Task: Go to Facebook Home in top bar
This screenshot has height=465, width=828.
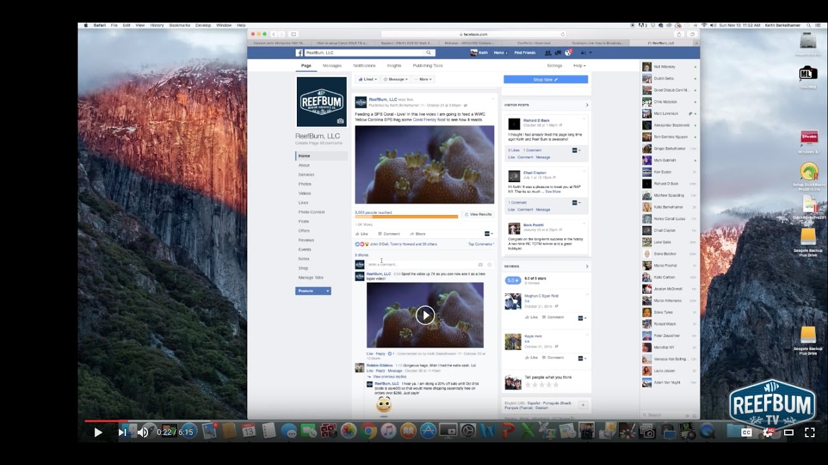Action: pos(499,52)
